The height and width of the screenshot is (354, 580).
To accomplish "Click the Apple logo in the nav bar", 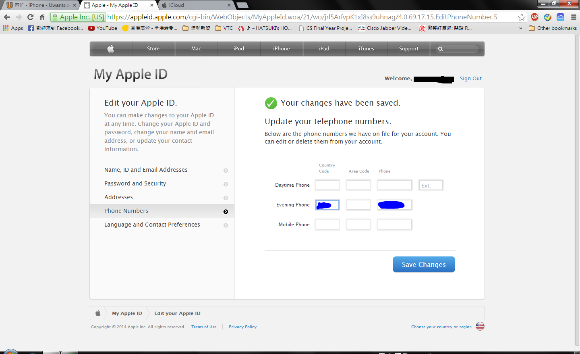I will pos(111,48).
